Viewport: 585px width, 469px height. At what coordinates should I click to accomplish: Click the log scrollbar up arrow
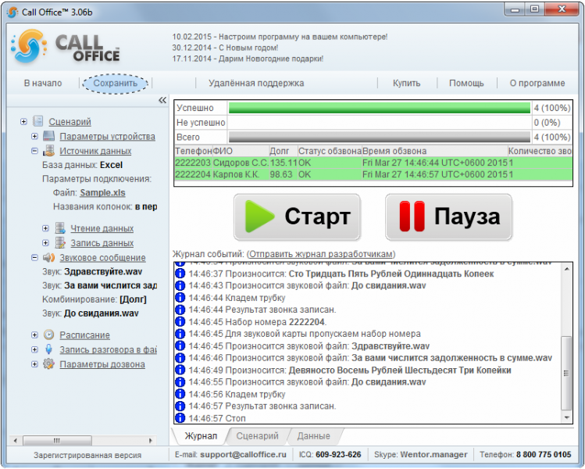(x=567, y=269)
